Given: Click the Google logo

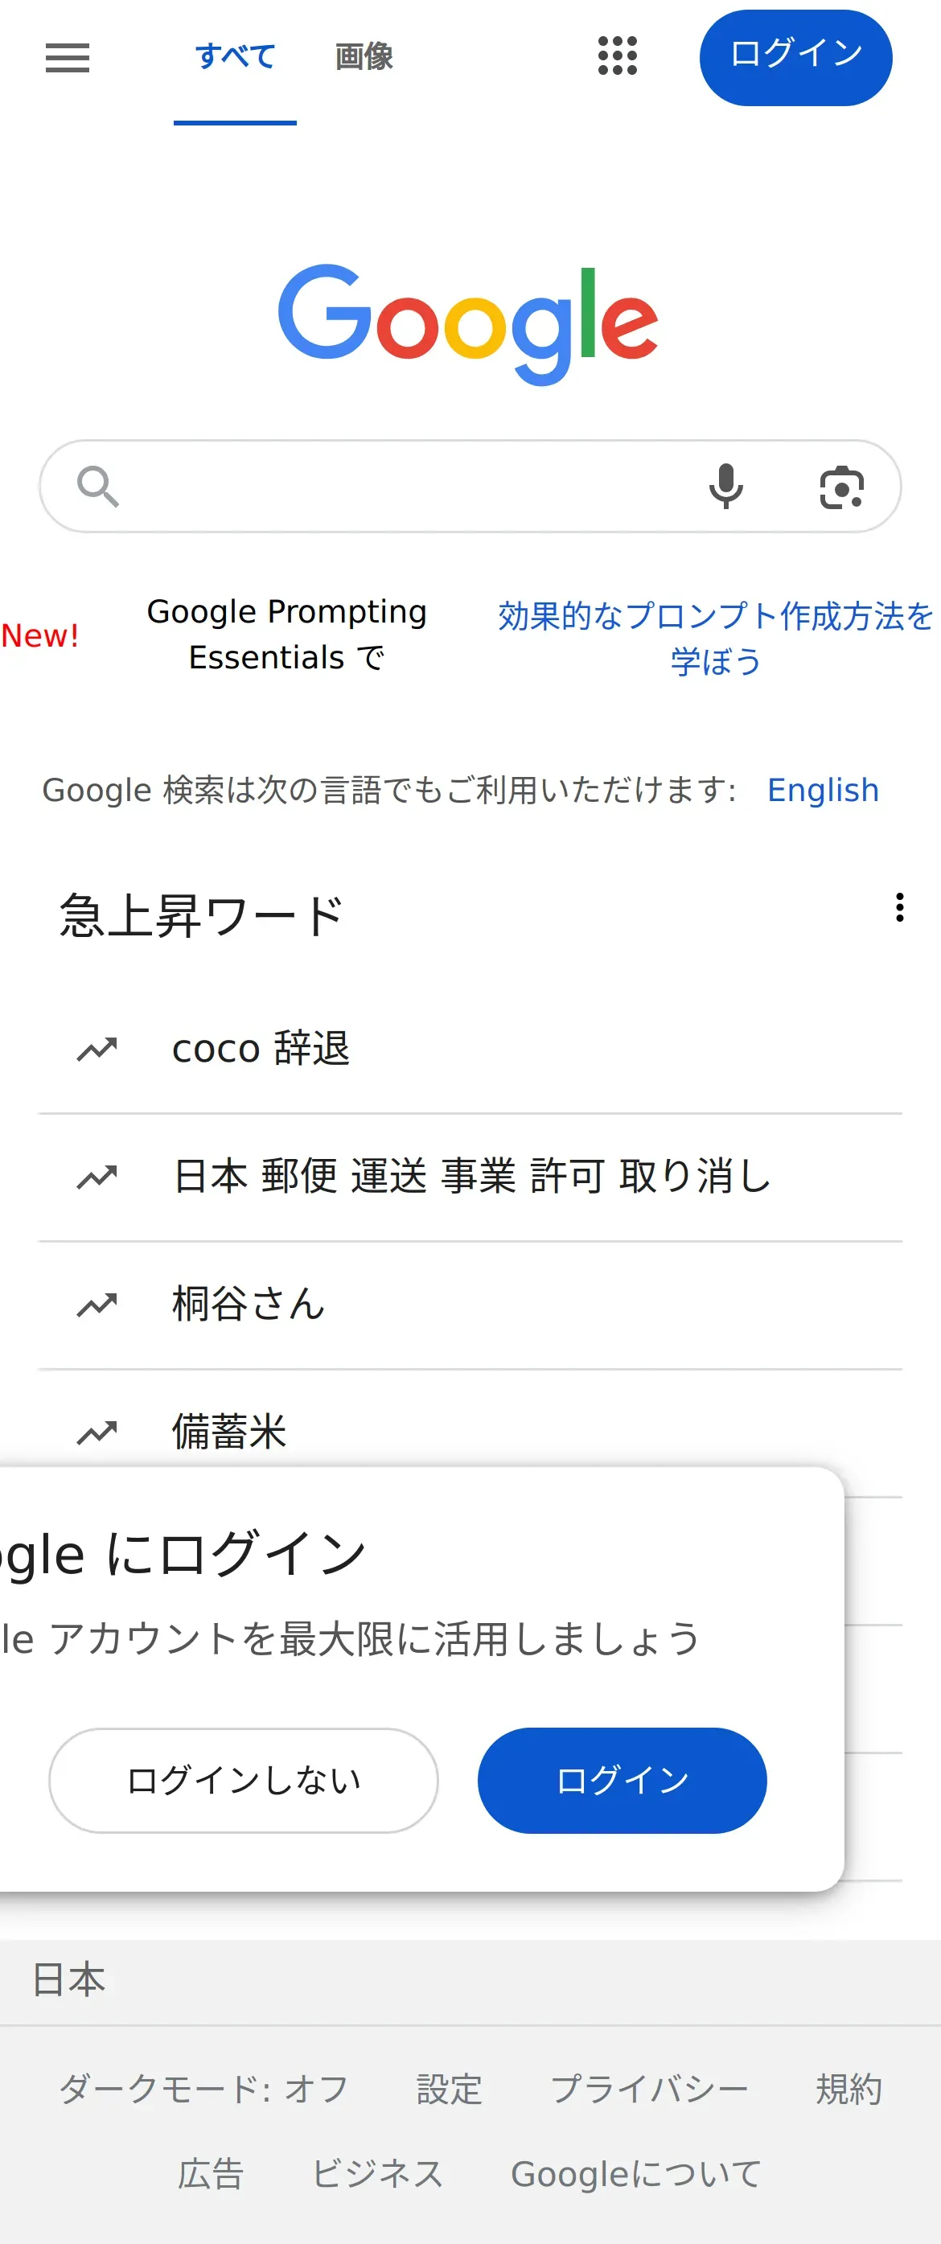Looking at the screenshot, I should [469, 323].
